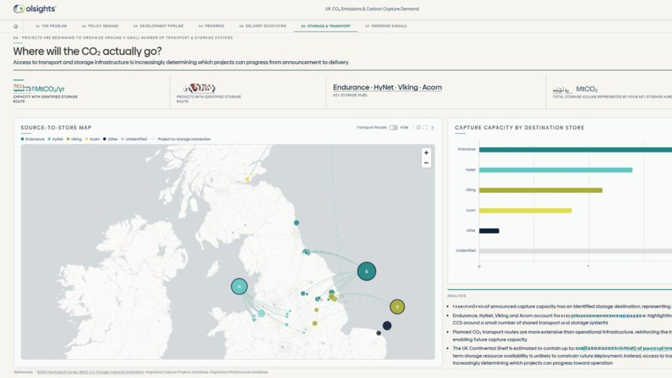The height and width of the screenshot is (378, 672).
Task: Toggle the Transport Routes switch
Action: pyautogui.click(x=393, y=127)
